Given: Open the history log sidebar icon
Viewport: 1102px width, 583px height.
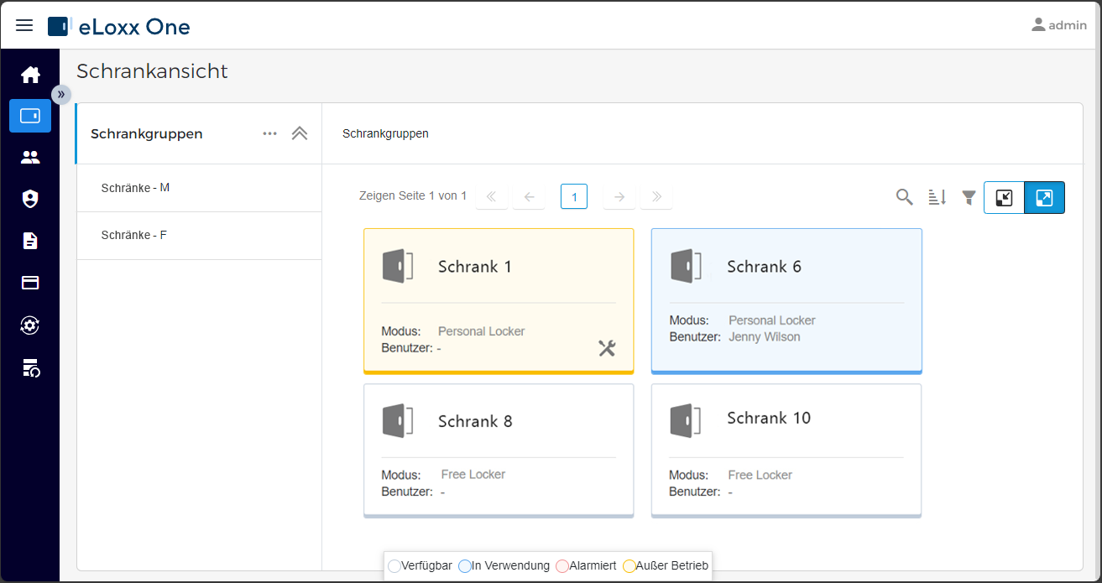Looking at the screenshot, I should (x=30, y=367).
